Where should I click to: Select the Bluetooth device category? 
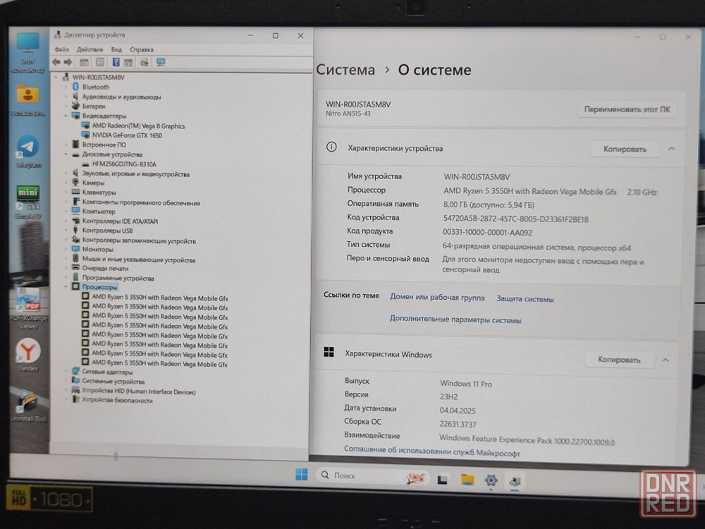[96, 87]
